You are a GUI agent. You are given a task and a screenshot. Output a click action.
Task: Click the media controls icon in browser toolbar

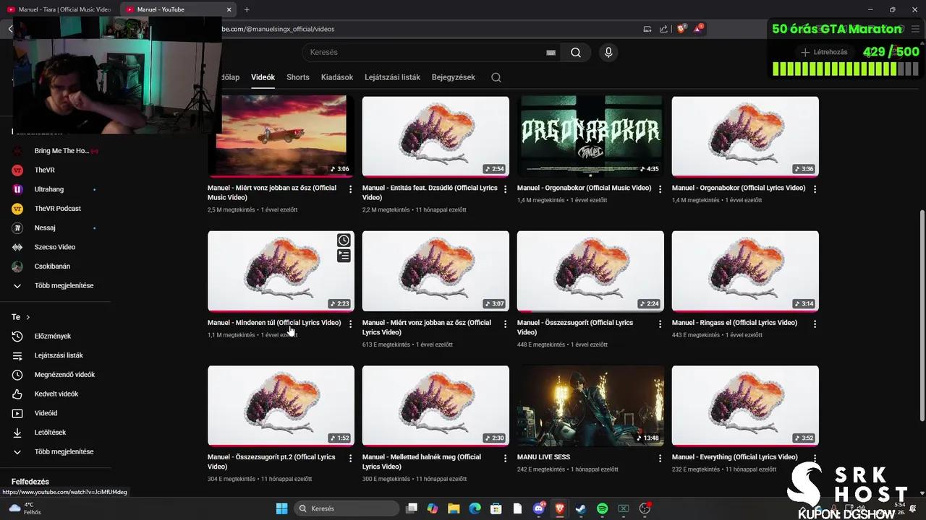(647, 29)
